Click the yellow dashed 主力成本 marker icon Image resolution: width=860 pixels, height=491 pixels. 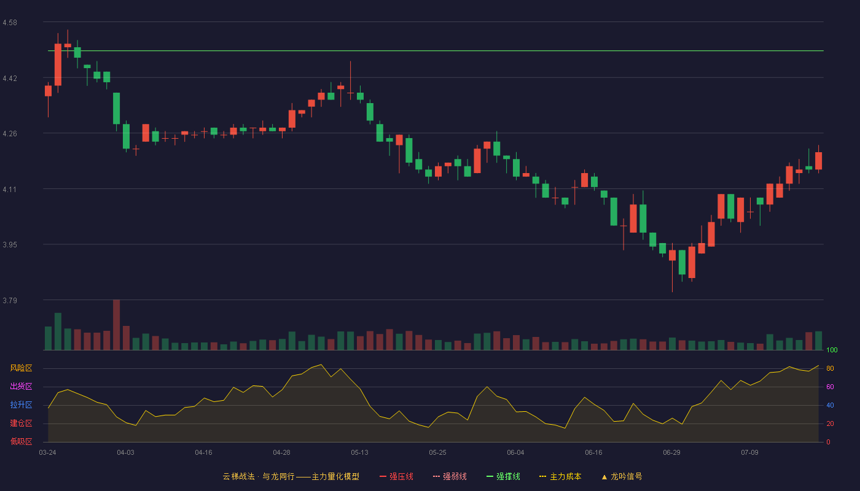pyautogui.click(x=543, y=477)
